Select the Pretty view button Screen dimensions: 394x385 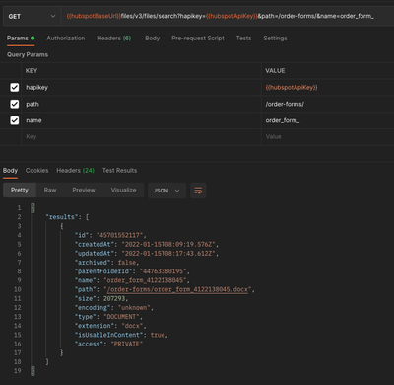click(20, 191)
